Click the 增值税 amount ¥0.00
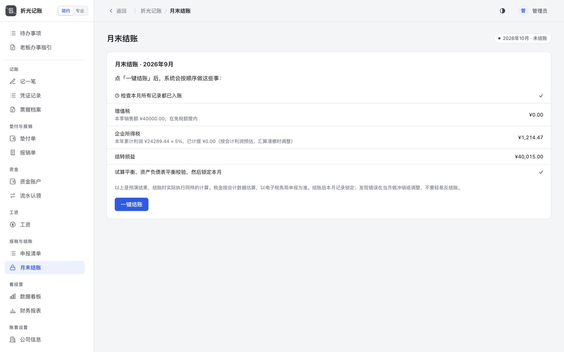Viewport: 564px width, 352px height. click(536, 115)
